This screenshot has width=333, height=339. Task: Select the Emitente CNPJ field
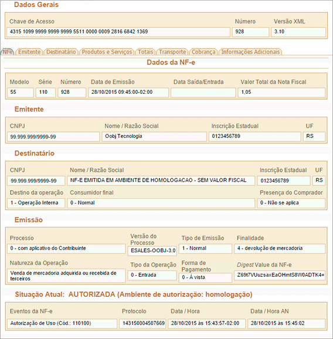[53, 137]
